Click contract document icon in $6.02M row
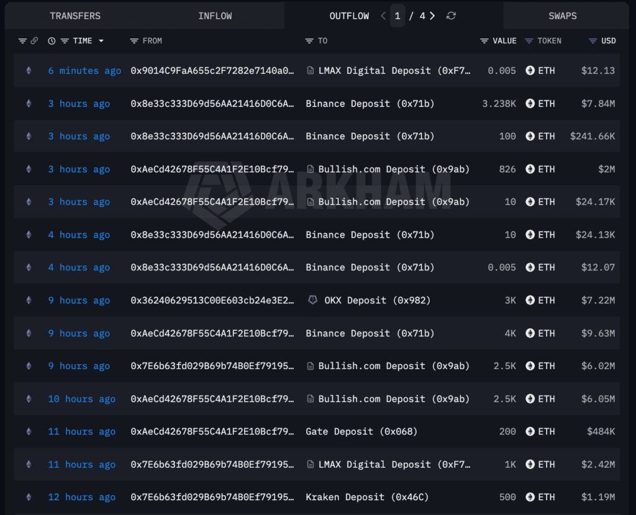Screen dimensions: 636x515 point(311,366)
